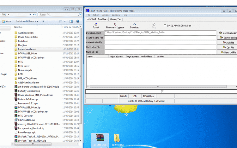
Task: Click the NAND status cell
Action: tap(123, 96)
